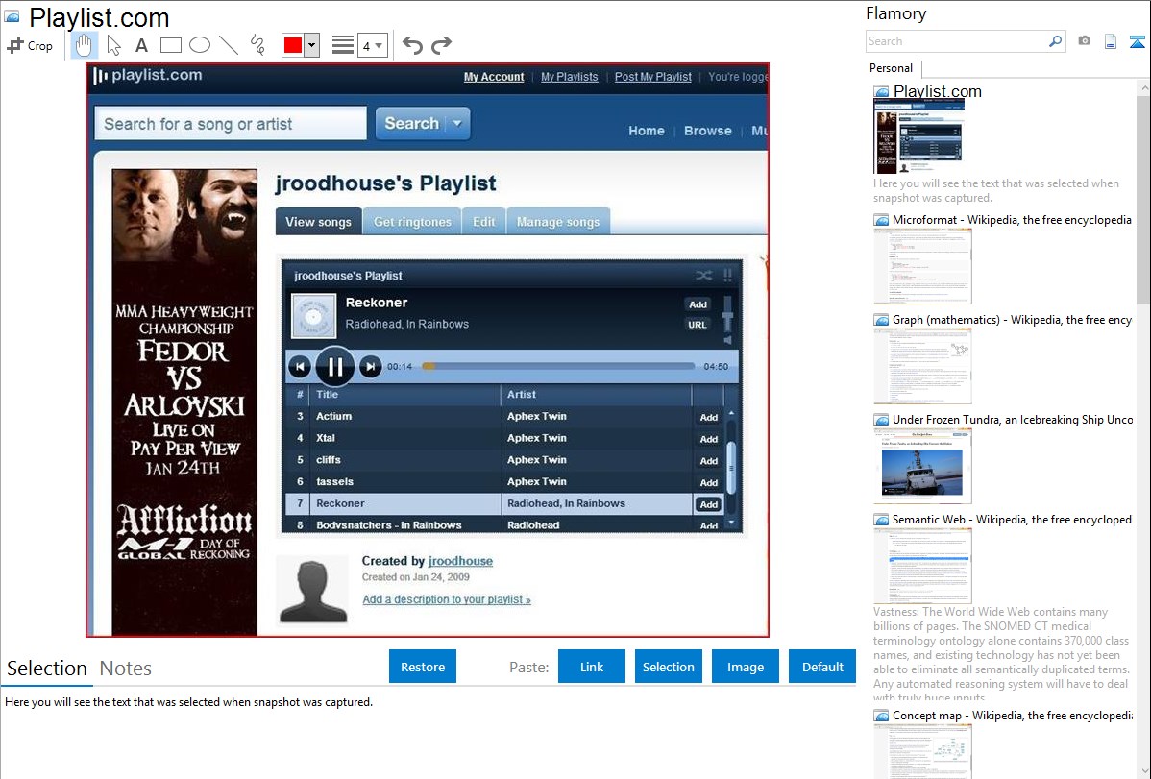Redo the last undone action
The height and width of the screenshot is (779, 1151).
click(441, 45)
